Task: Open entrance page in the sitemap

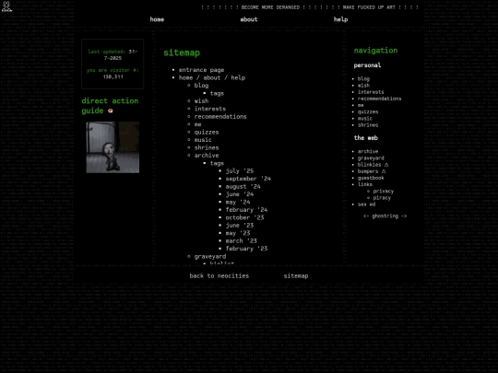Action: pyautogui.click(x=201, y=70)
